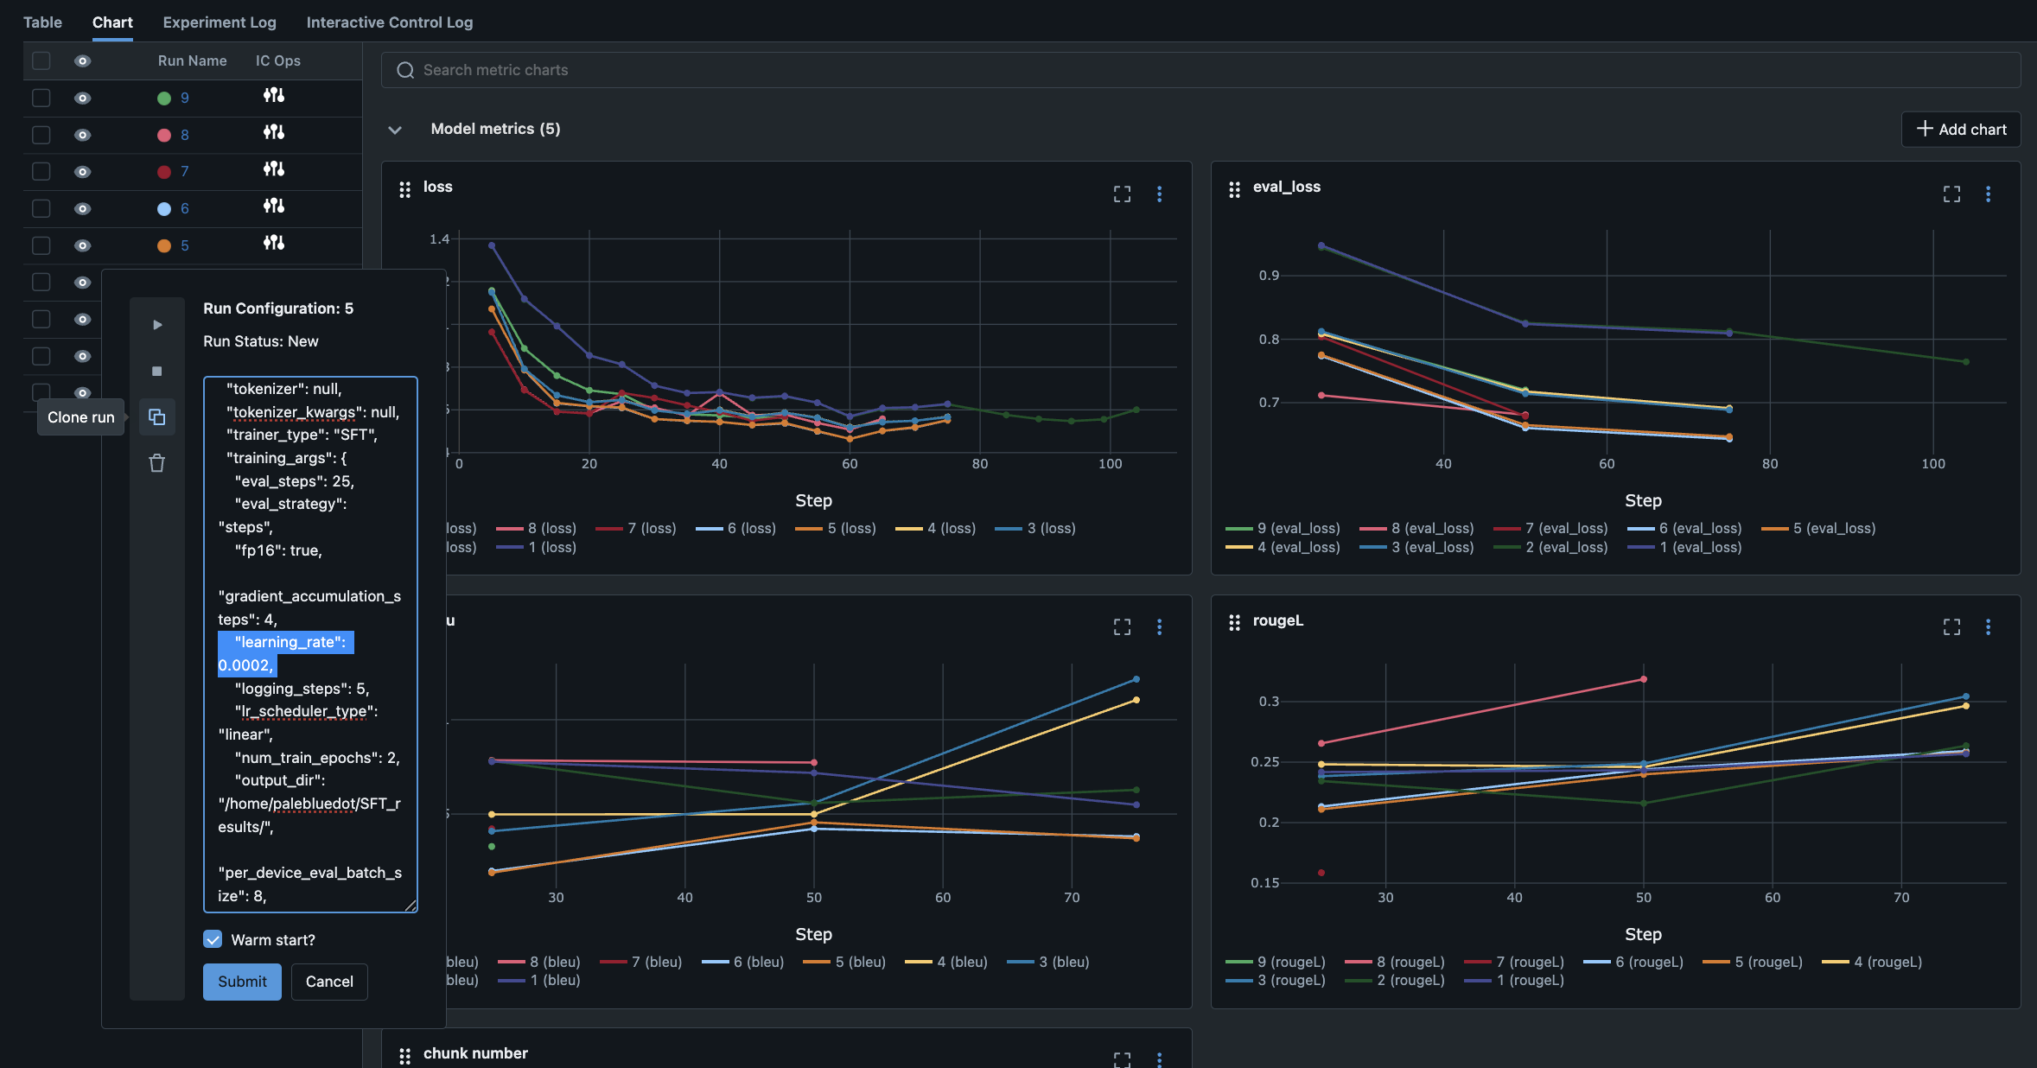
Task: Expand rougeL chart to fullscreen
Action: [1951, 627]
